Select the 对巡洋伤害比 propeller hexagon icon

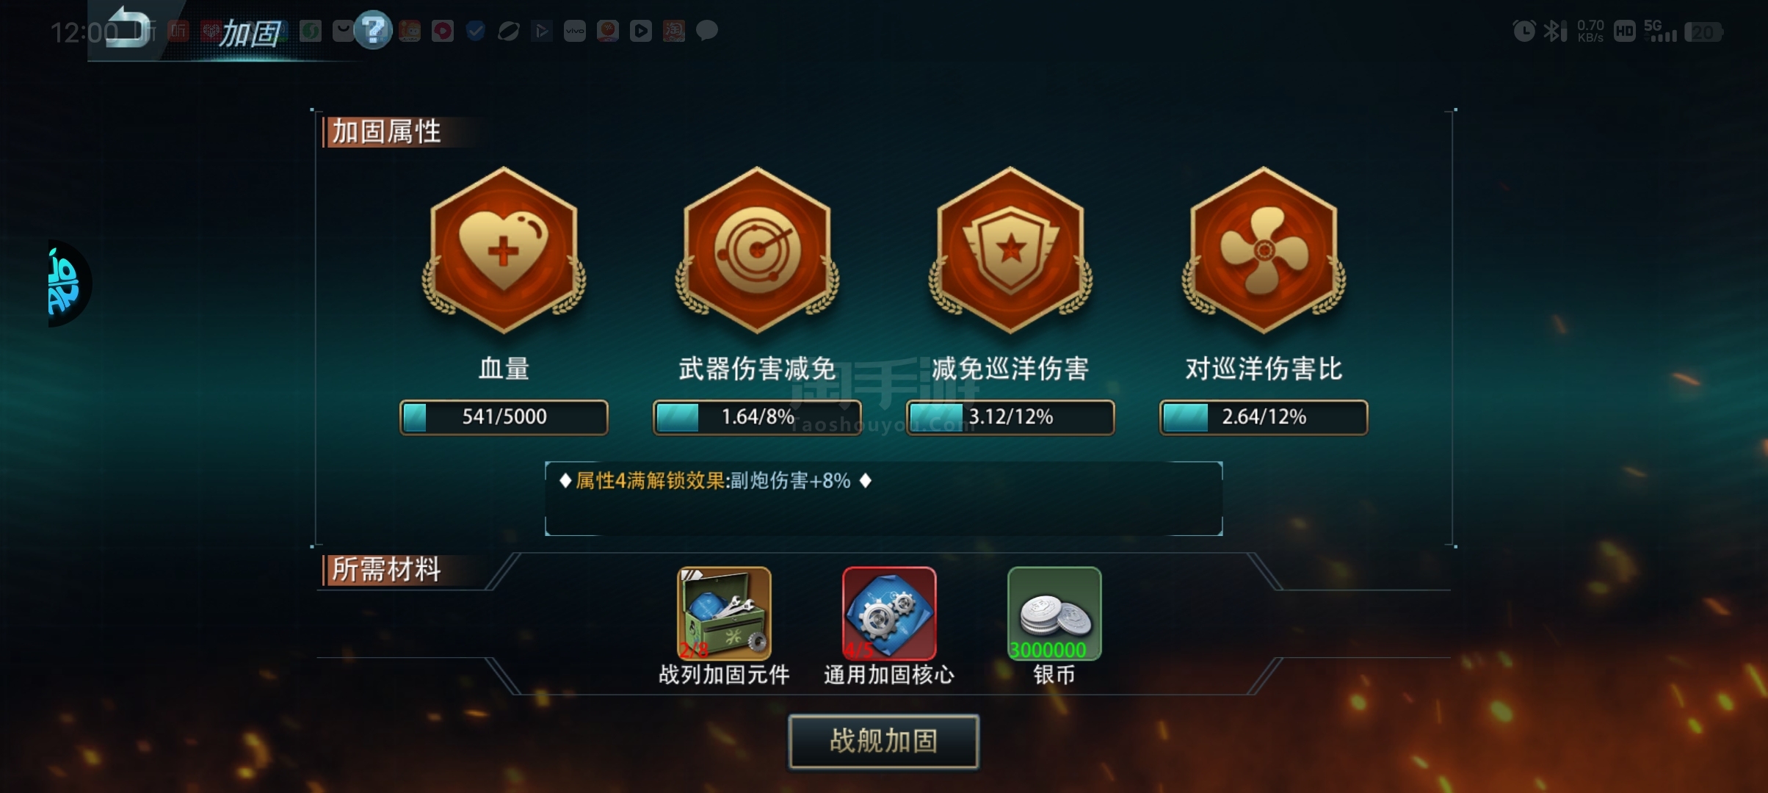point(1264,250)
